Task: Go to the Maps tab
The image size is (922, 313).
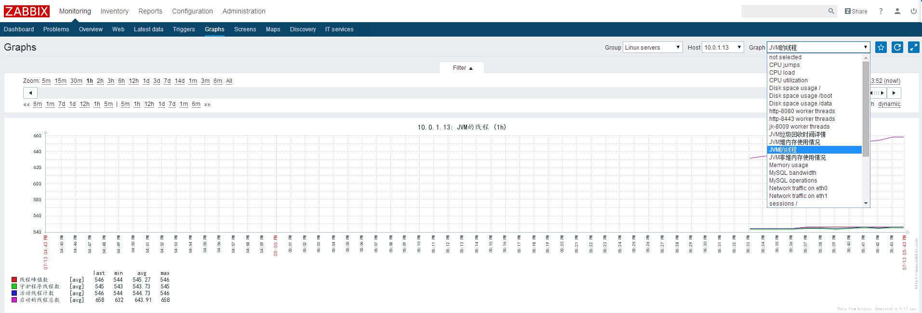Action: pyautogui.click(x=273, y=29)
